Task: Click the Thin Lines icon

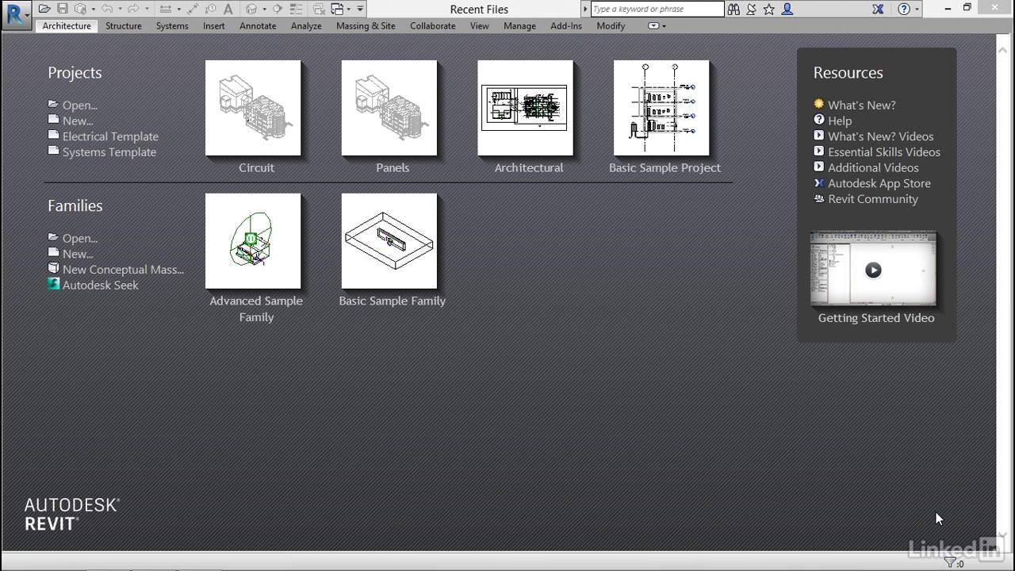Action: click(297, 9)
